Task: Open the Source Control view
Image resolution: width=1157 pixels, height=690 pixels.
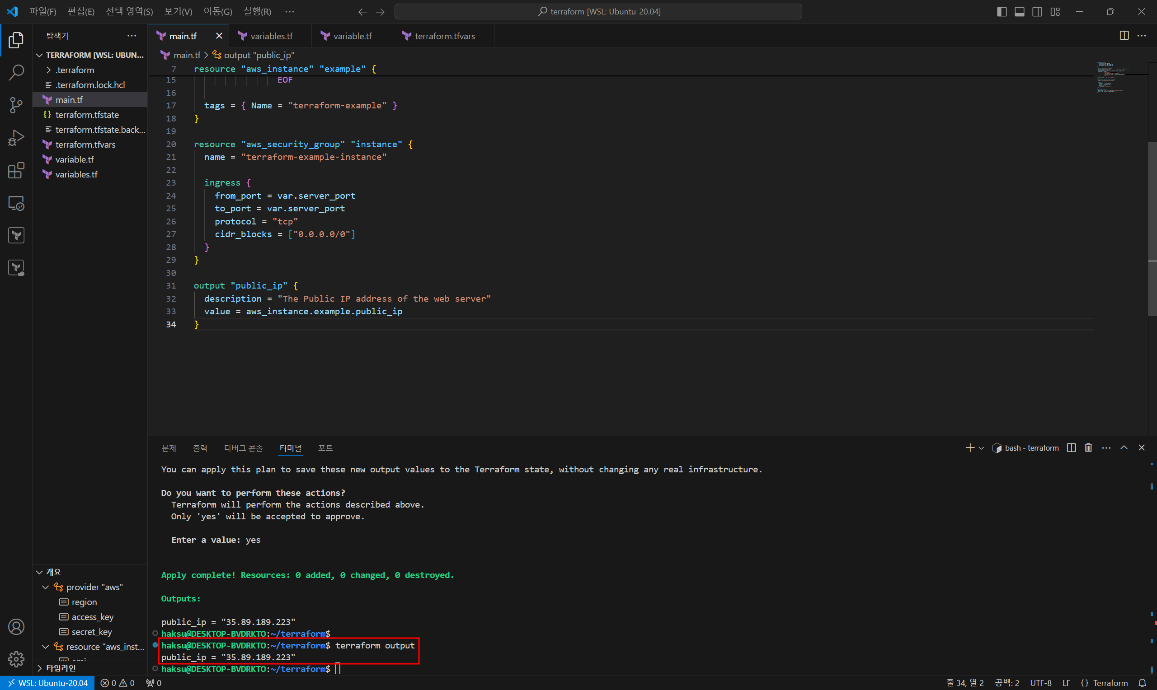Action: tap(16, 105)
